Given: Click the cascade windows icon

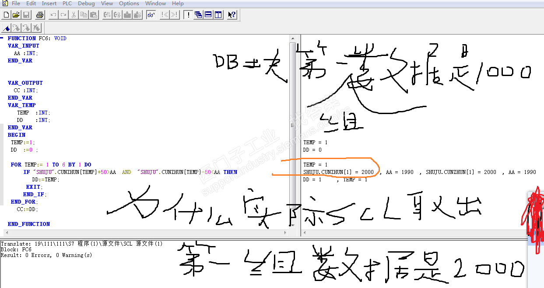Looking at the screenshot, I should [x=198, y=15].
